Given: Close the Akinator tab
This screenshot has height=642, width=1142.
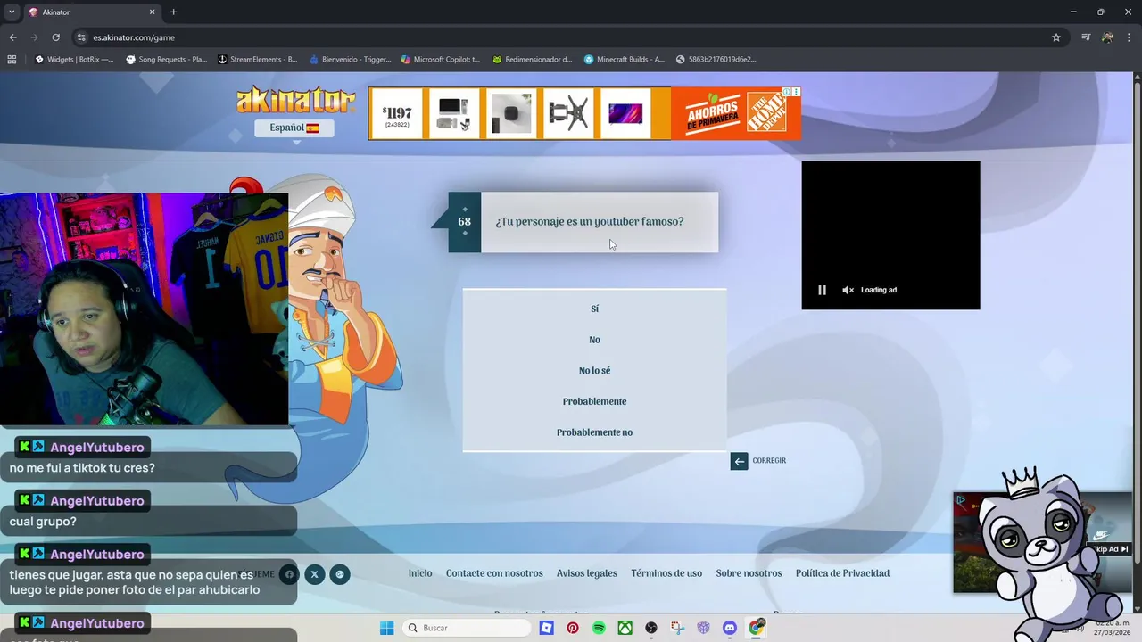Looking at the screenshot, I should [x=152, y=12].
